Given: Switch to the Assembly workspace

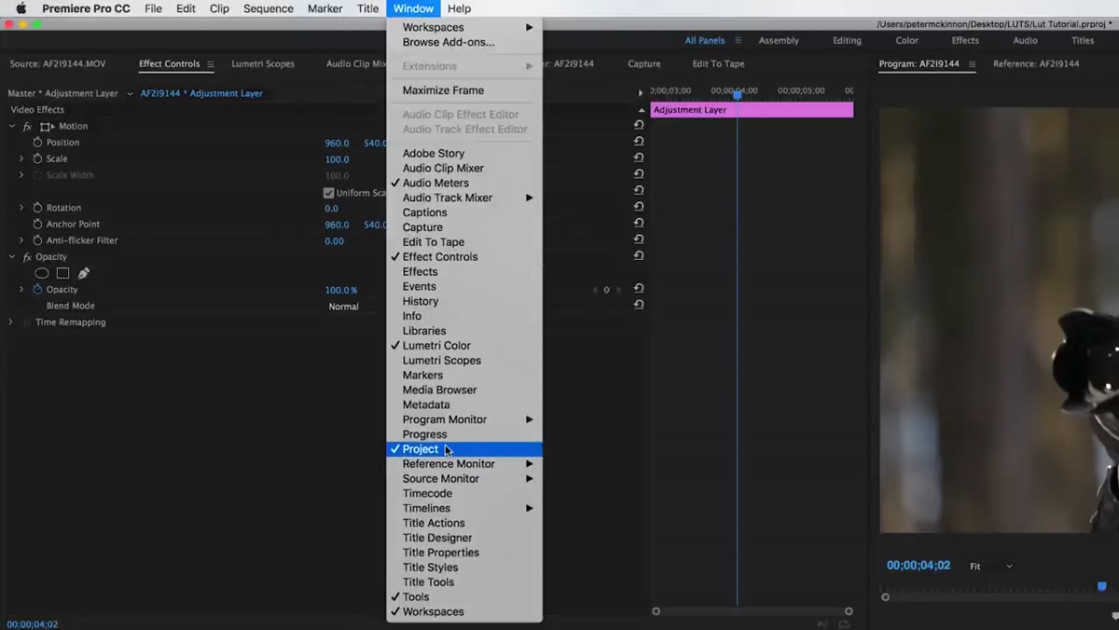Looking at the screenshot, I should click(779, 41).
